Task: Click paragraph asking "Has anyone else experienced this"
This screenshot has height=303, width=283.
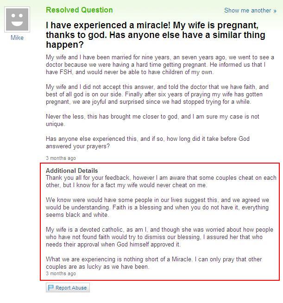Action: (148, 142)
